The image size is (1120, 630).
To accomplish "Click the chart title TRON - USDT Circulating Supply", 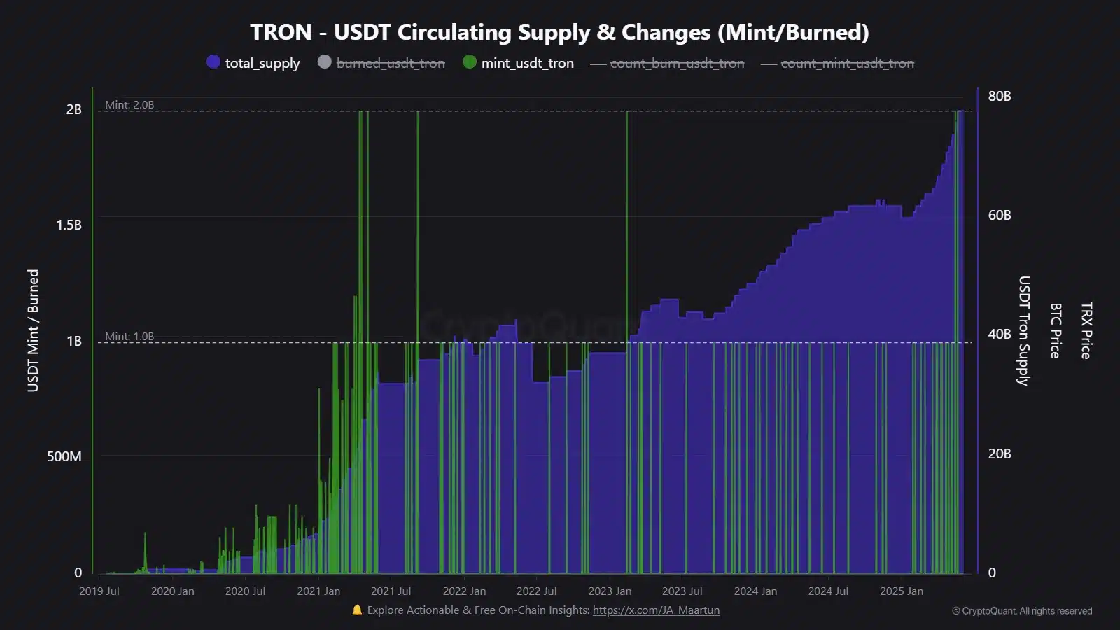I will (x=559, y=32).
